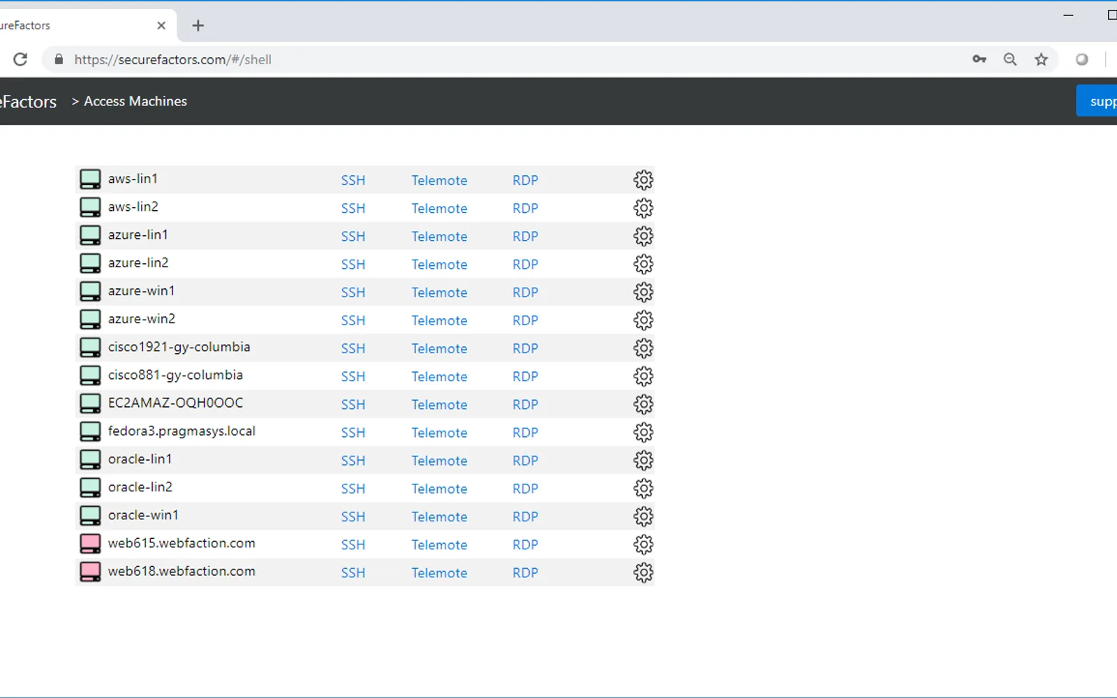Open Telemote for EC2AMAZ-OQH0OOC
1117x698 pixels.
pos(439,404)
